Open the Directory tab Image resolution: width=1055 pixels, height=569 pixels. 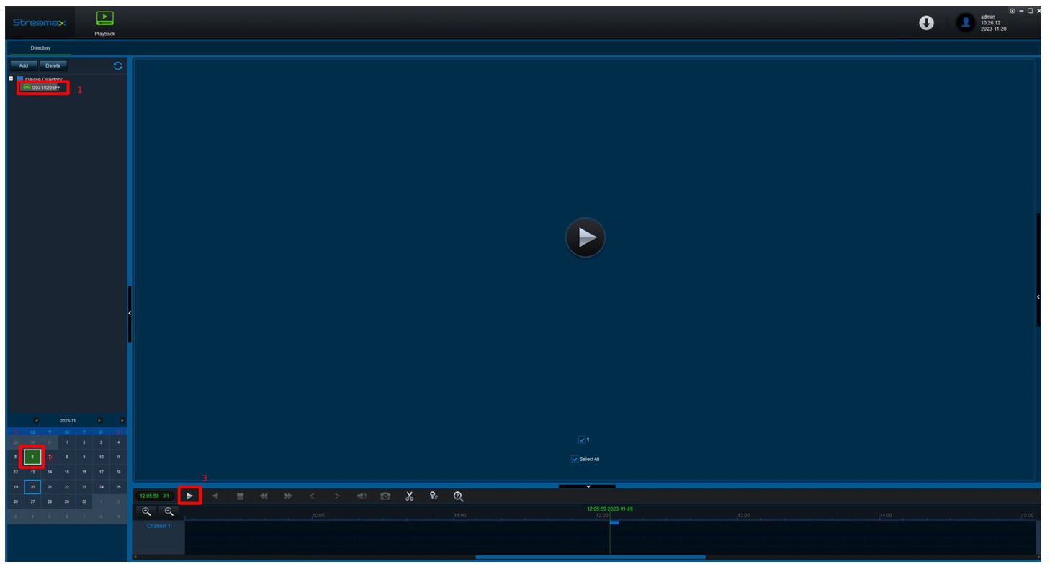click(x=40, y=47)
